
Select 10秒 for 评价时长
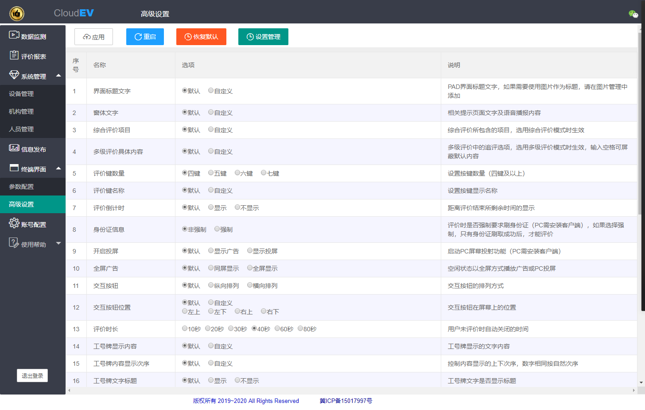click(185, 328)
